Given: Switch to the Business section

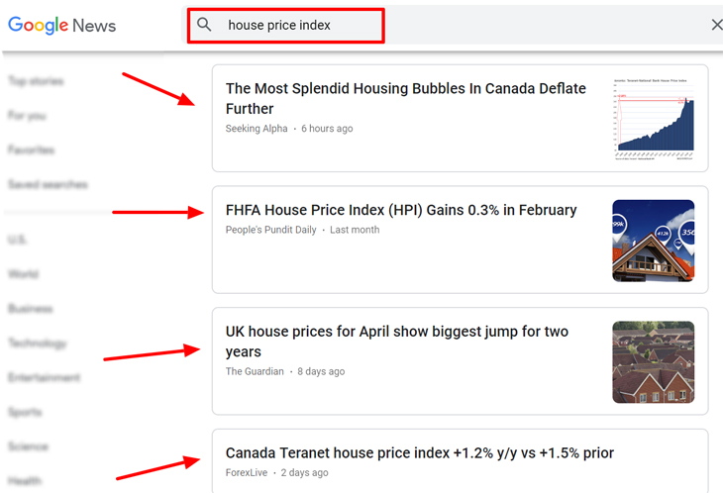Looking at the screenshot, I should click(31, 309).
